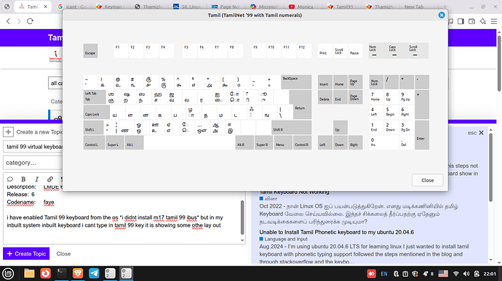Click the Language and Input category link
The height and width of the screenshot is (281, 502).
pyautogui.click(x=286, y=239)
